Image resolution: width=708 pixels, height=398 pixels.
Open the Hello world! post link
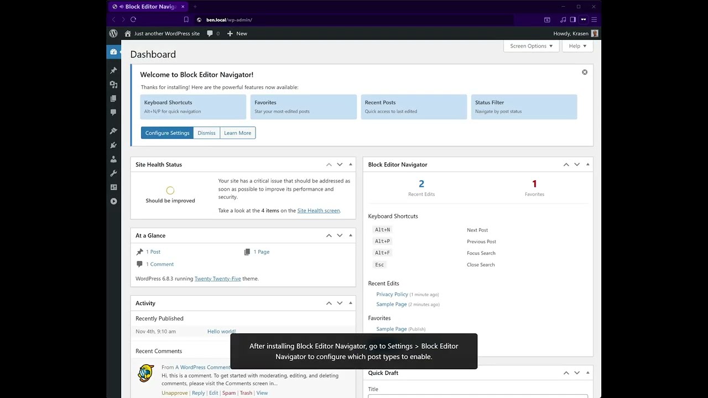(222, 332)
